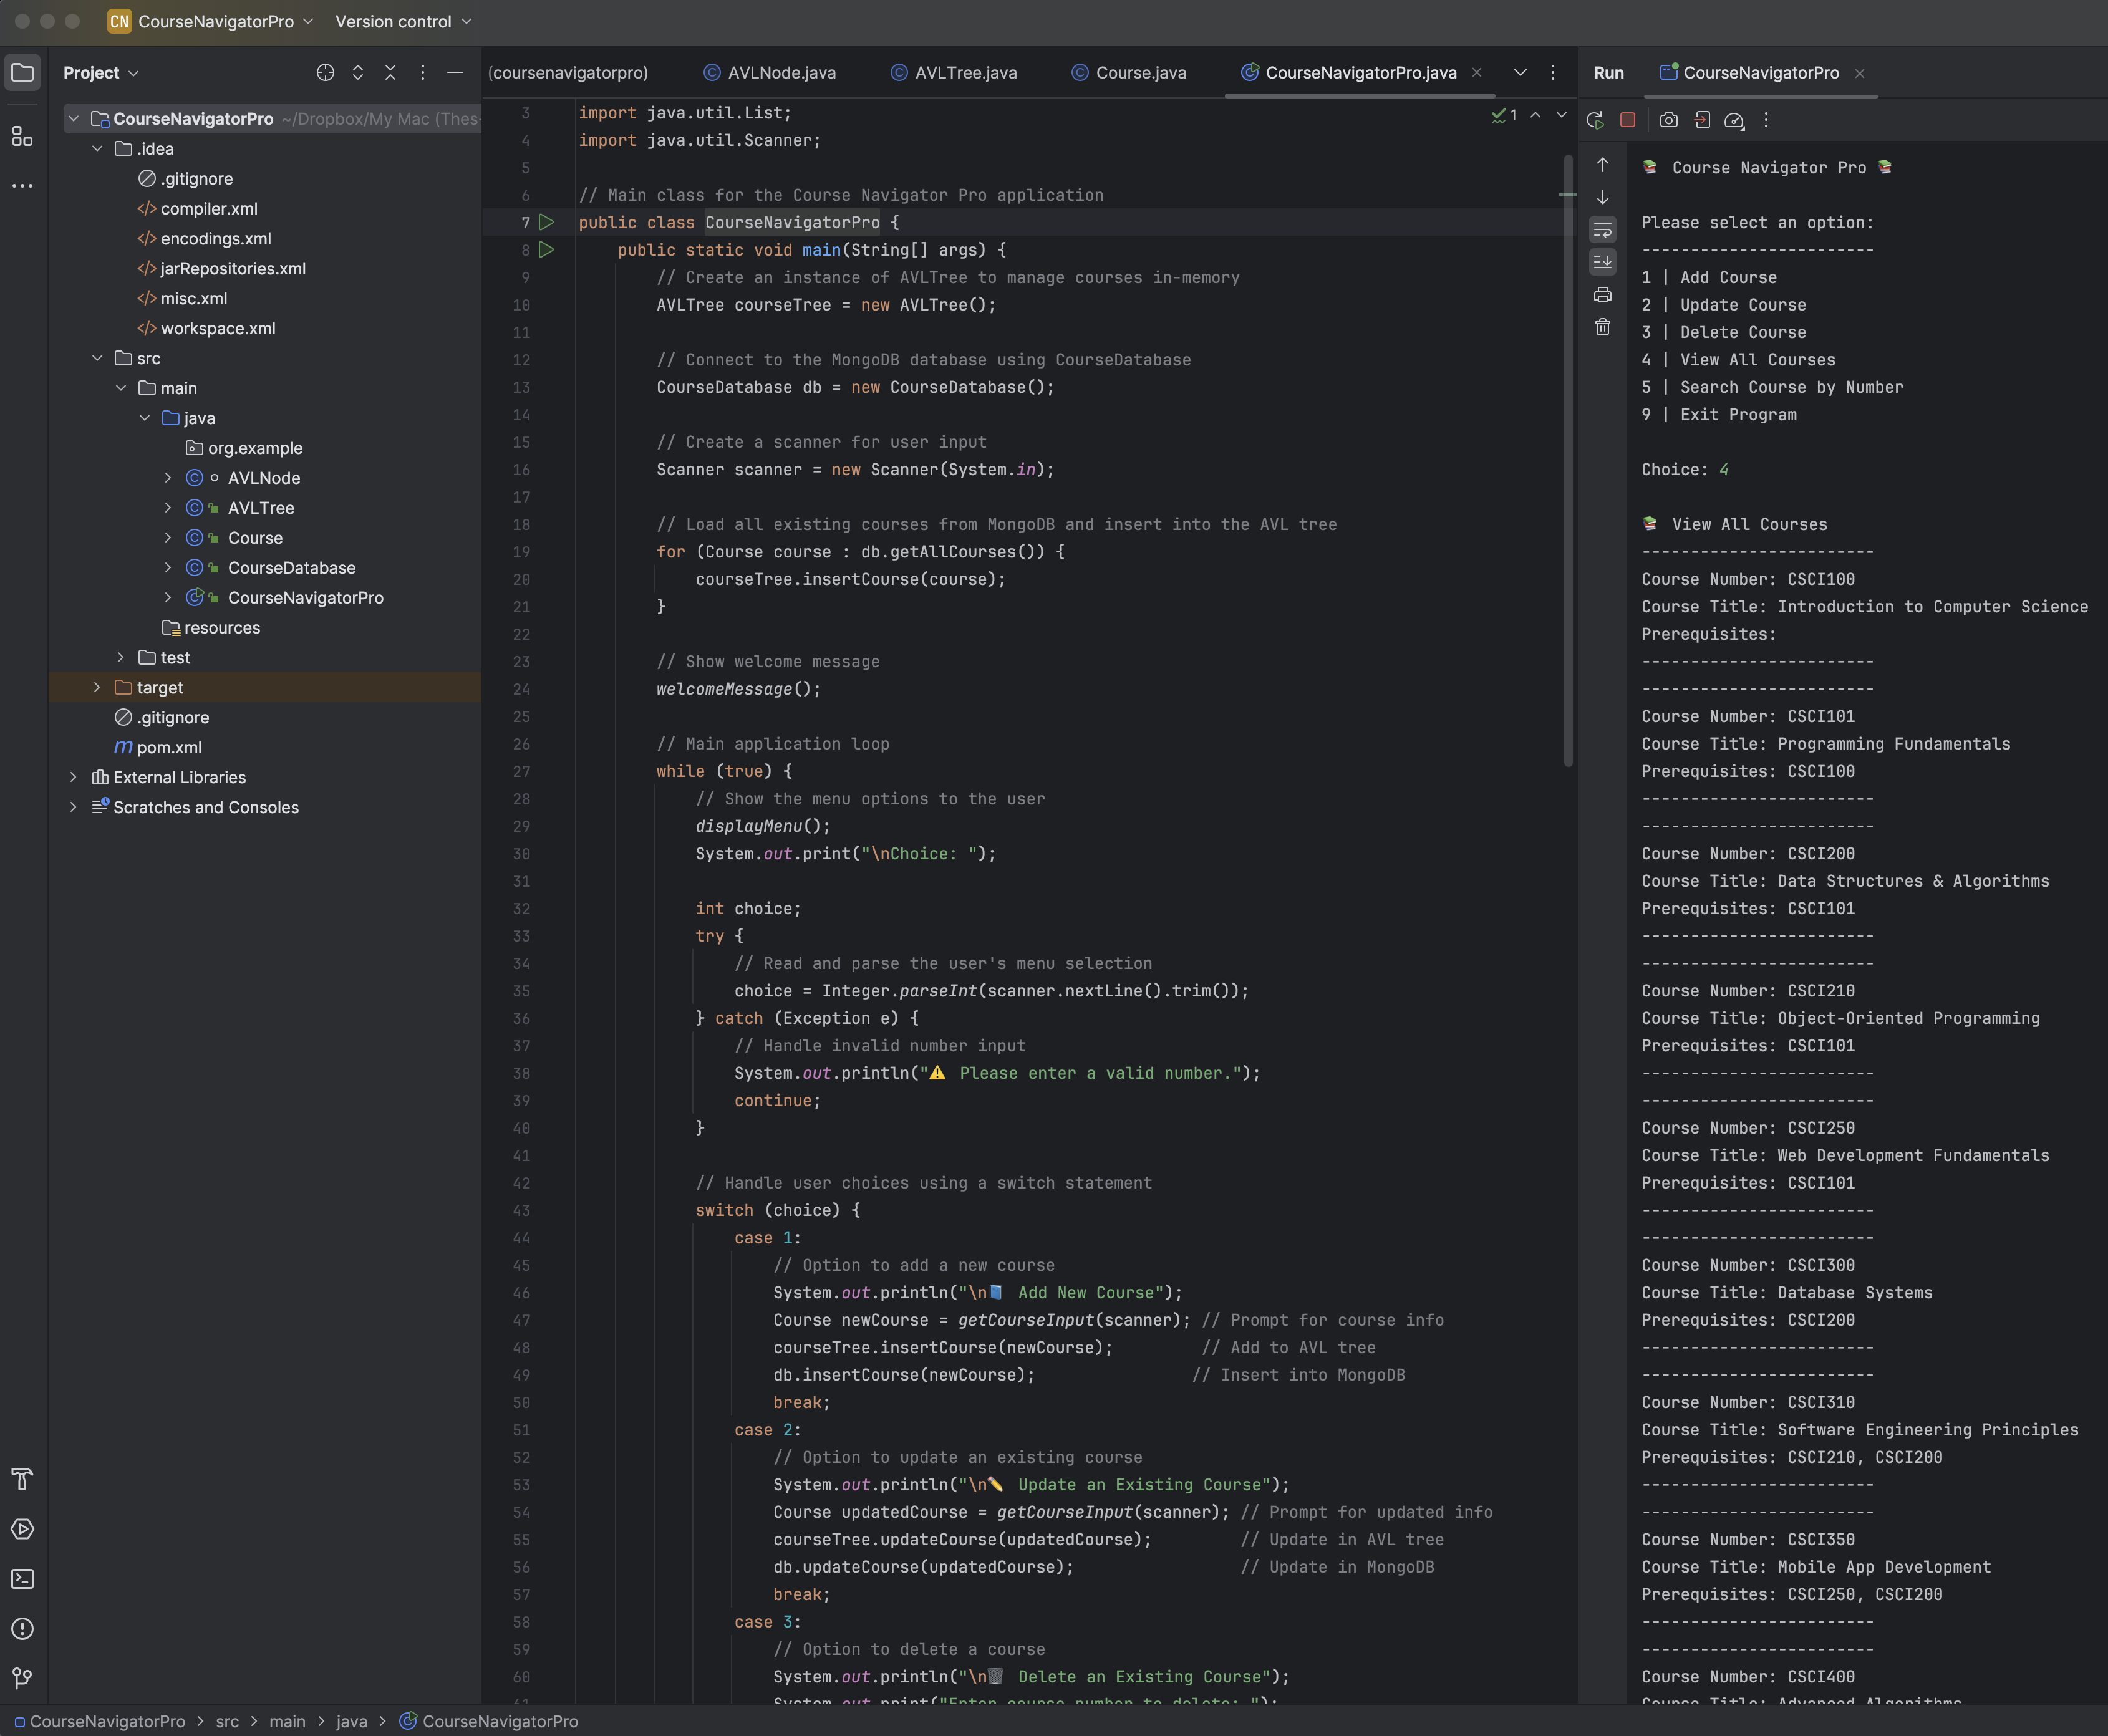Open the Project view mode dropdown

pos(101,73)
